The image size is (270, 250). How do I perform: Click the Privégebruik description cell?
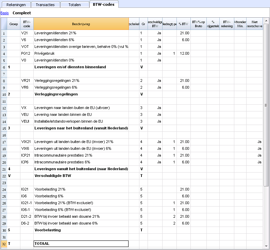81,53
